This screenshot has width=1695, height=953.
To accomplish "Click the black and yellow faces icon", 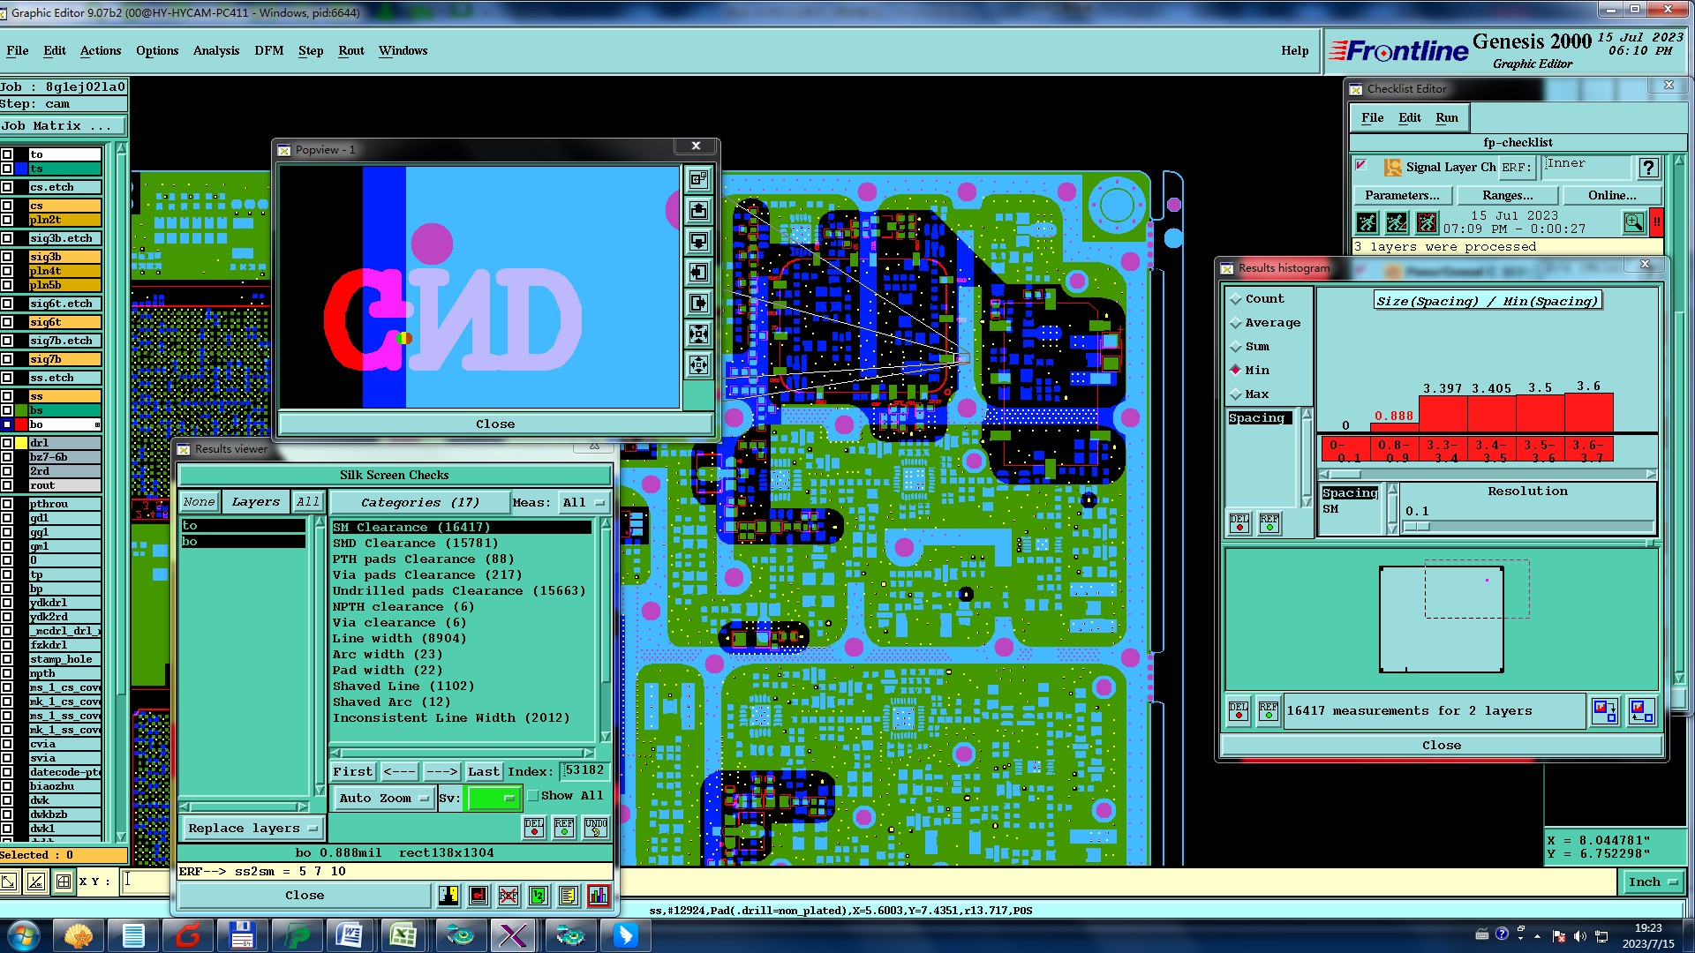I will click(448, 896).
